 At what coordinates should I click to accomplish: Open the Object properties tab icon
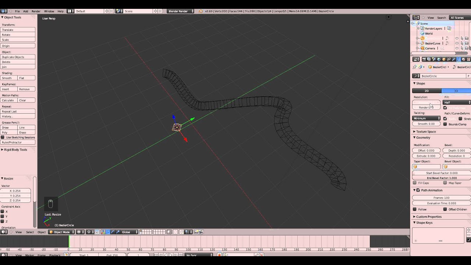[444, 59]
